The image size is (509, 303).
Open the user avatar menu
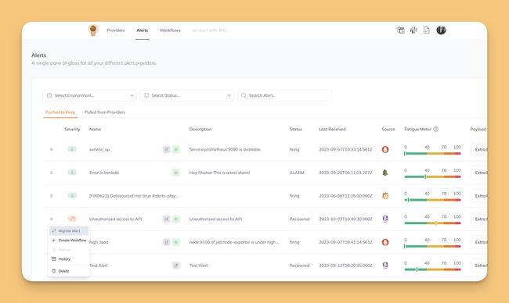coord(441,30)
